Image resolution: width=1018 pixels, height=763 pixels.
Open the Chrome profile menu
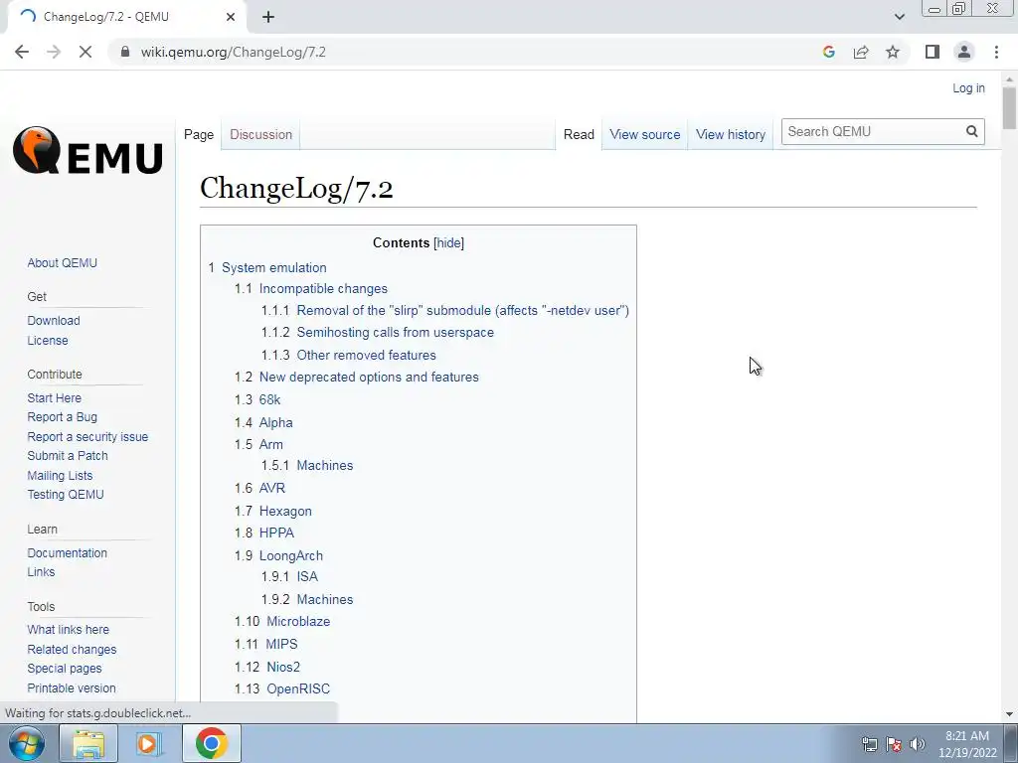964,52
